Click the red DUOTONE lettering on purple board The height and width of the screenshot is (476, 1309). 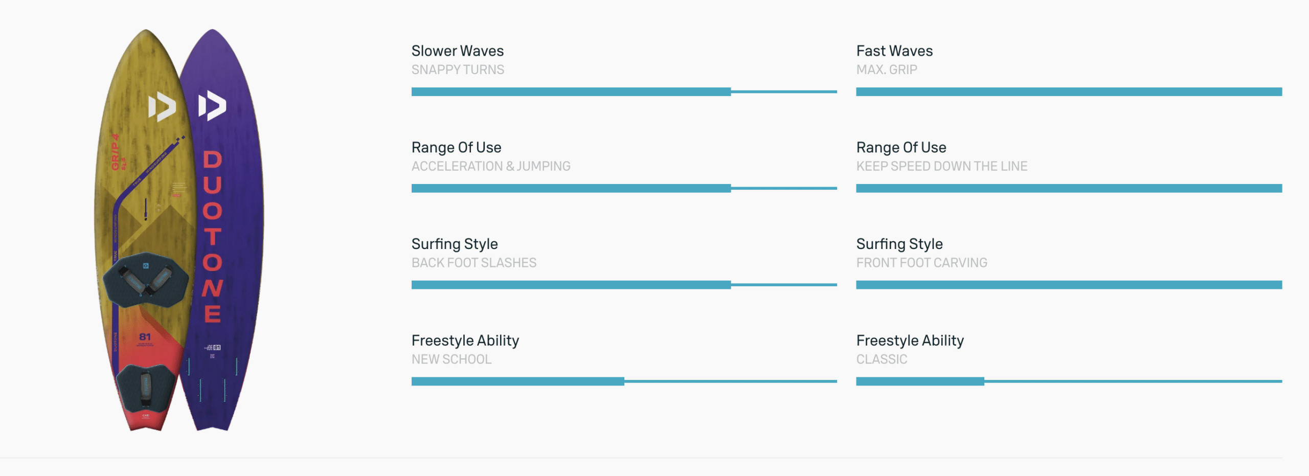click(x=213, y=236)
